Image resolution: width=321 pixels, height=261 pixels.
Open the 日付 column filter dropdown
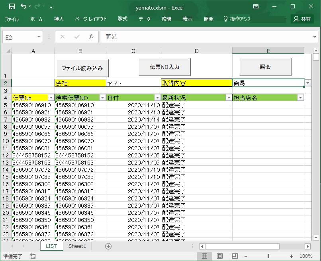point(157,98)
